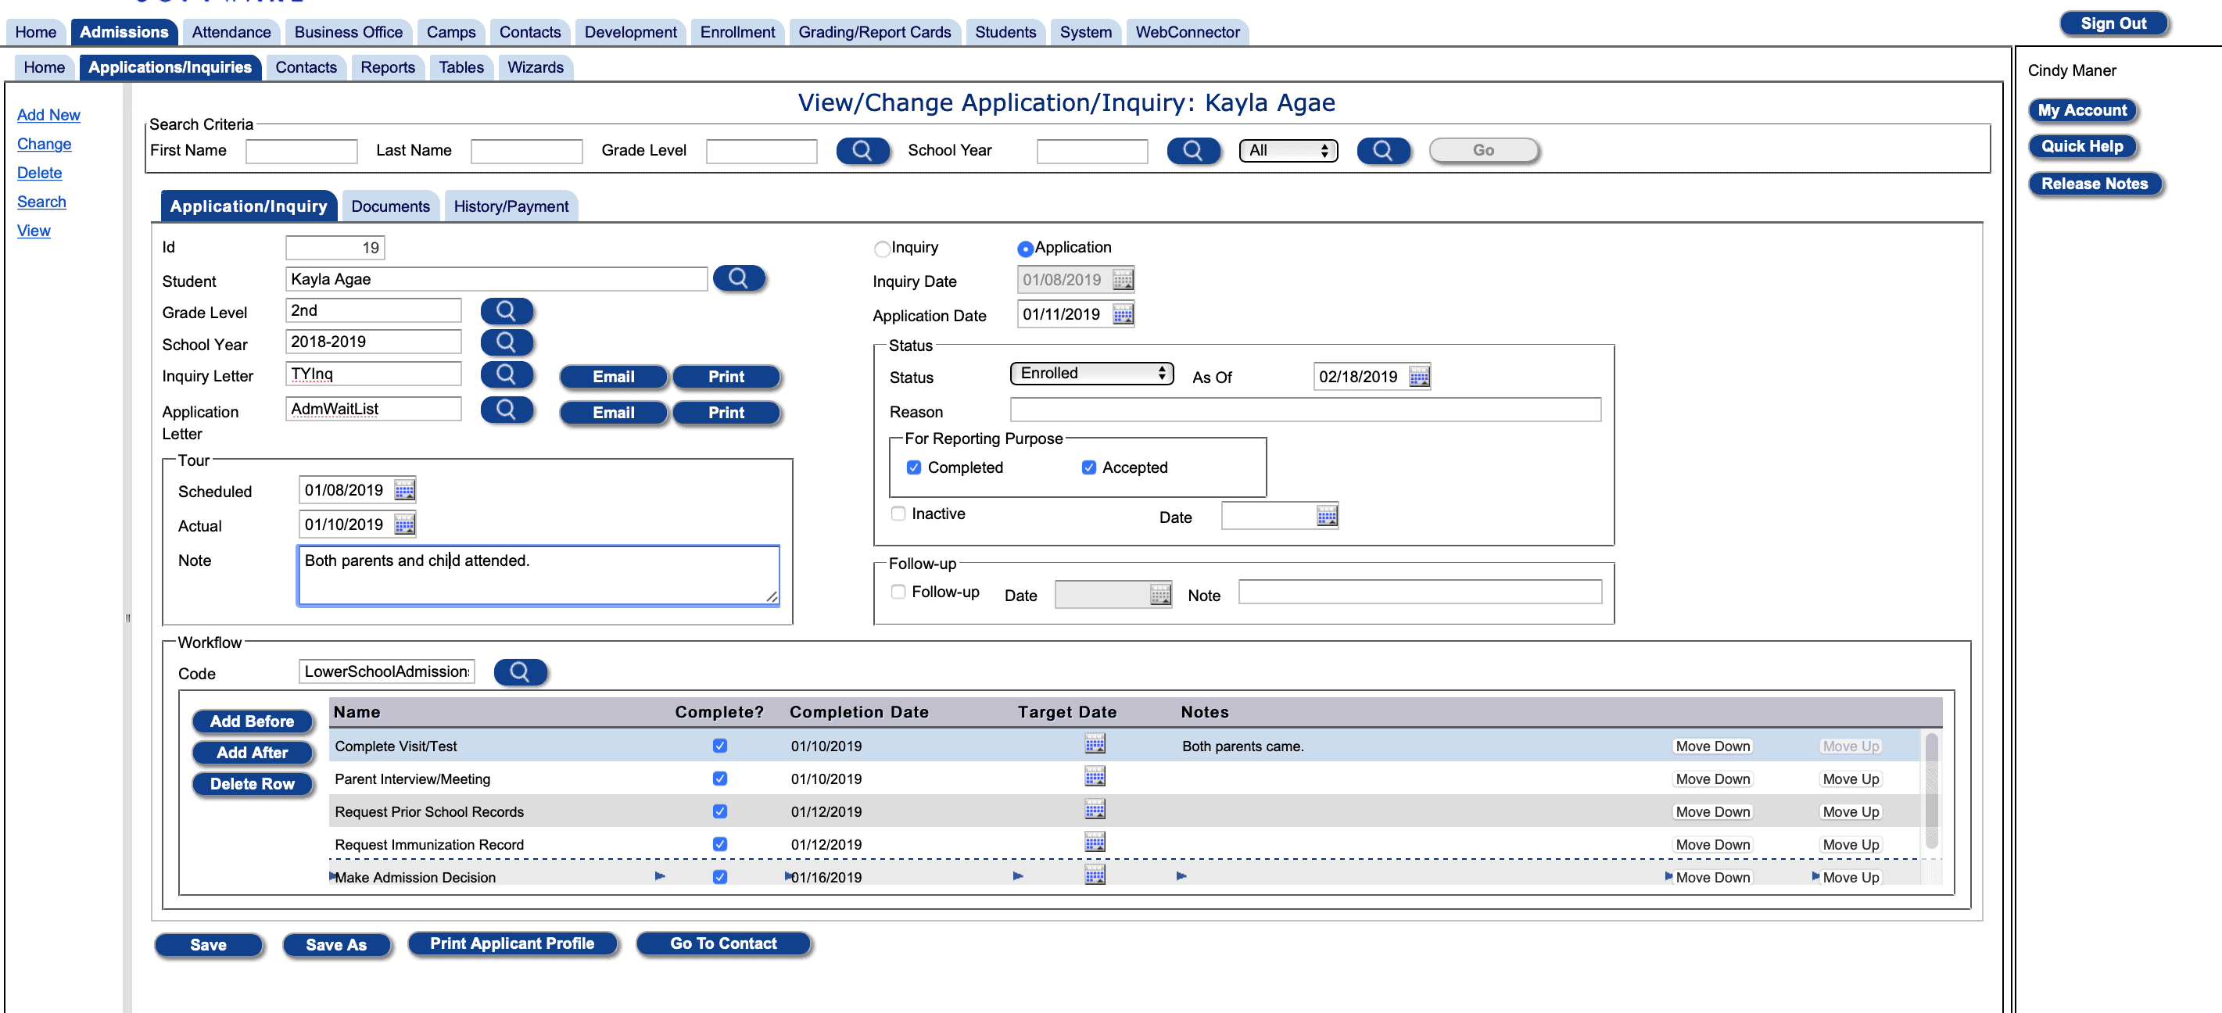
Task: Open the Business Office menu
Action: point(348,31)
